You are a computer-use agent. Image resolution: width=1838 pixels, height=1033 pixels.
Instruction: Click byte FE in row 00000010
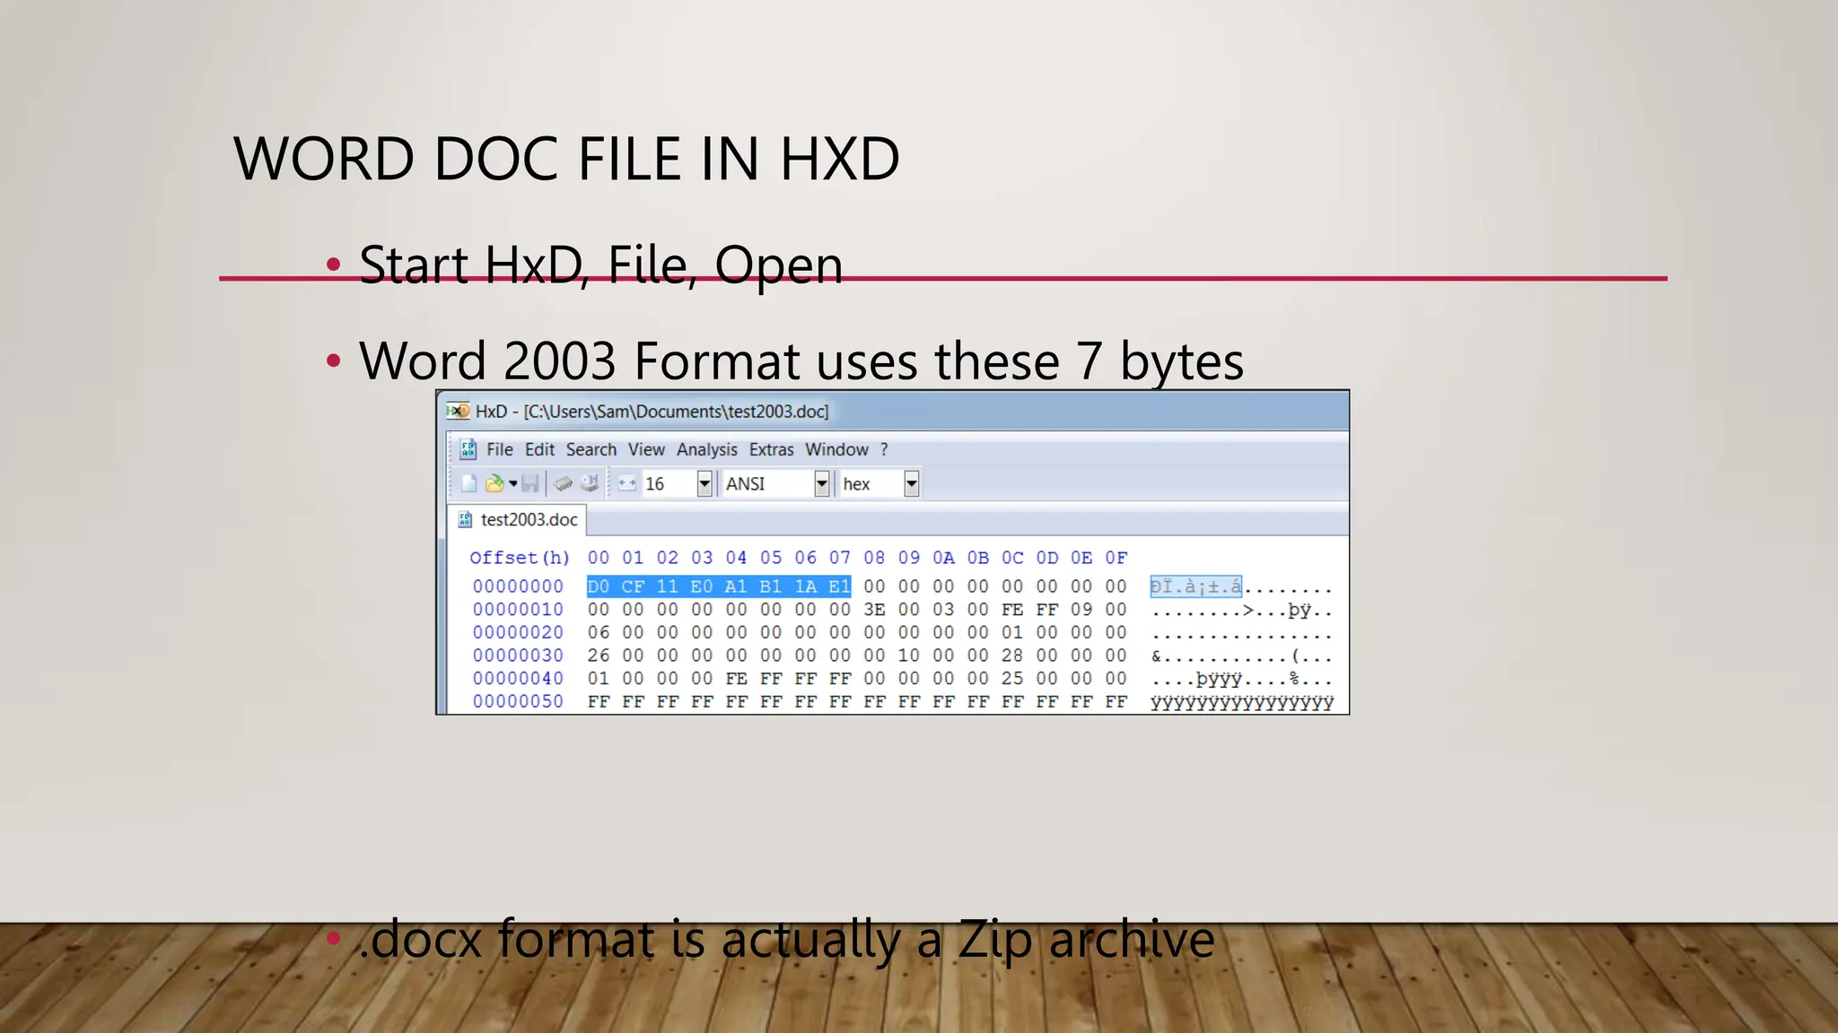(1012, 610)
